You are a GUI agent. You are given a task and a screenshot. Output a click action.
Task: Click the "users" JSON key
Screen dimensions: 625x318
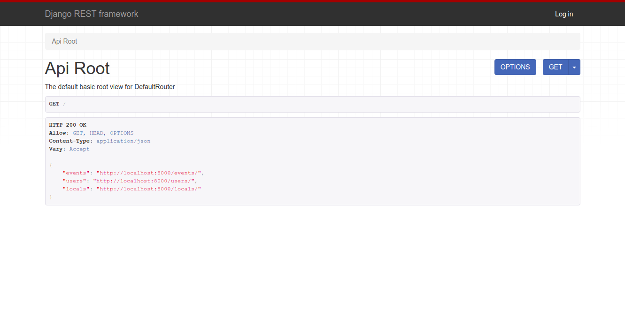tap(74, 181)
